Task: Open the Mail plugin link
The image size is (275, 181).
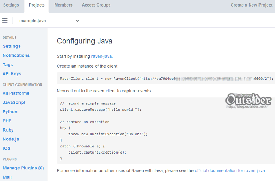Action: tap(7, 177)
